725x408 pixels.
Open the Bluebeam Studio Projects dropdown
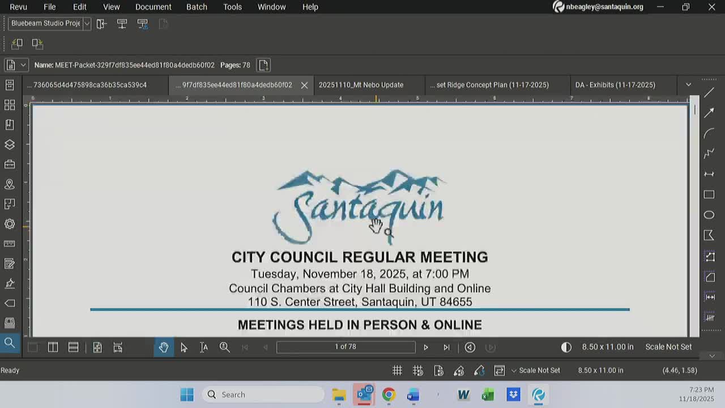tap(86, 24)
